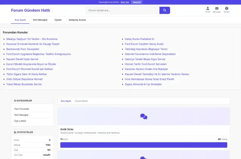The image size is (241, 159).
Task: Click the 13 konu count
Action: click(64, 139)
